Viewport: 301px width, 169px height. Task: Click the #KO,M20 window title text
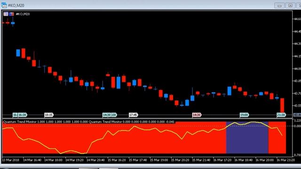pyautogui.click(x=16, y=6)
